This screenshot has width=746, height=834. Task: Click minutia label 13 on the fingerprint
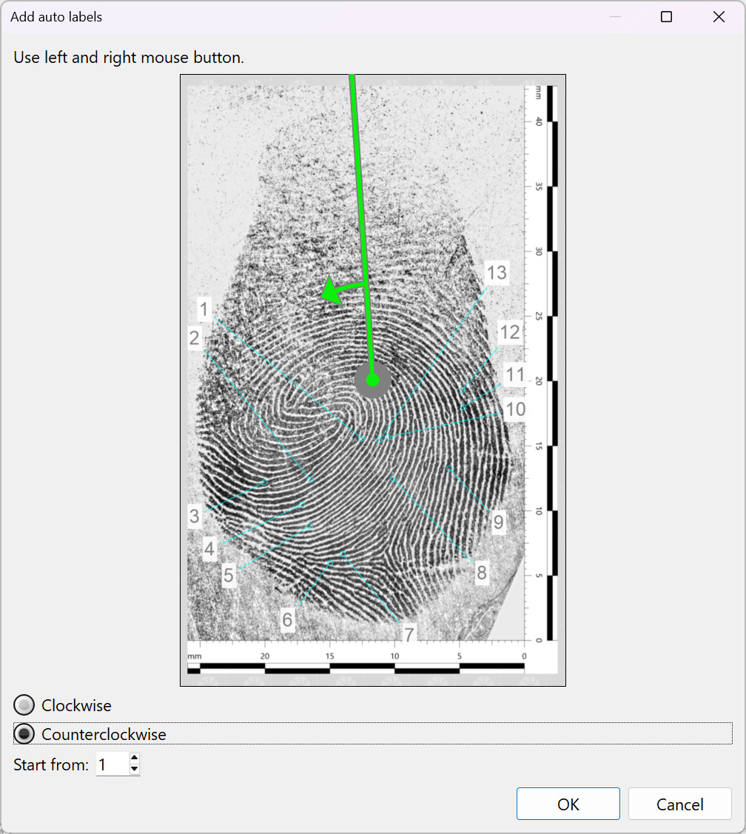(x=496, y=273)
